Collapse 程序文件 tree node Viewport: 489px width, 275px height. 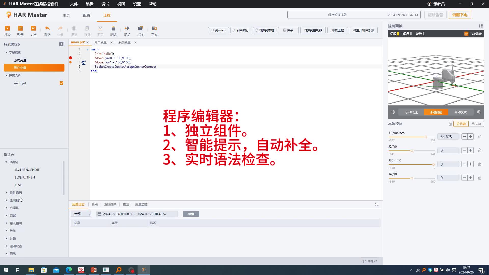click(6, 75)
